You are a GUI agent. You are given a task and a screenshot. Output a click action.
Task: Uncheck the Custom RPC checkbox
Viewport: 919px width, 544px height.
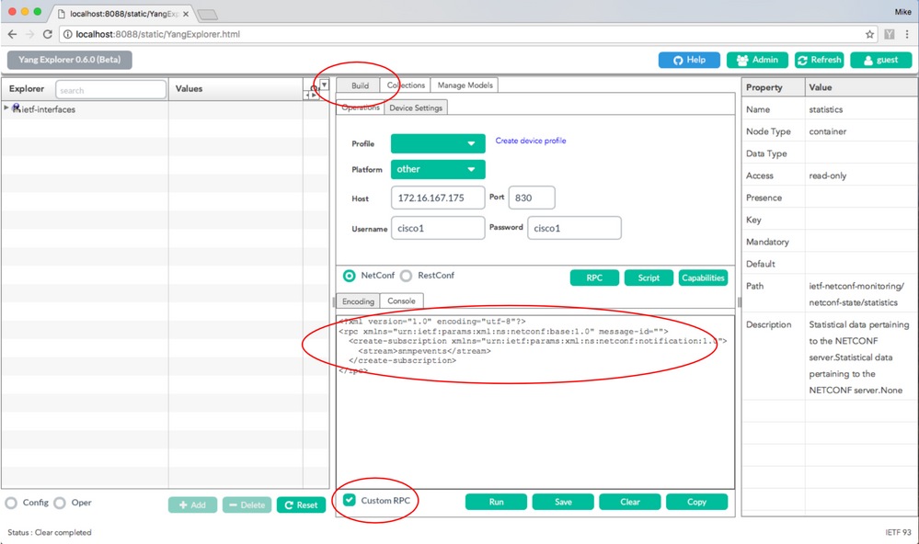(350, 500)
